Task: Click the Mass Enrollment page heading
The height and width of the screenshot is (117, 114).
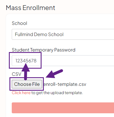Action: tap(31, 8)
